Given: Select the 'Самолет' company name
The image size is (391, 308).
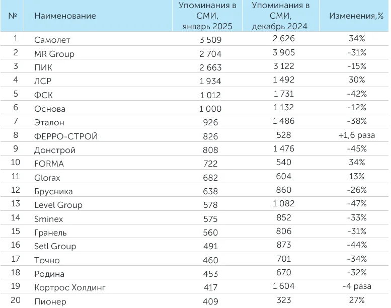Looking at the screenshot, I should click(x=52, y=40).
